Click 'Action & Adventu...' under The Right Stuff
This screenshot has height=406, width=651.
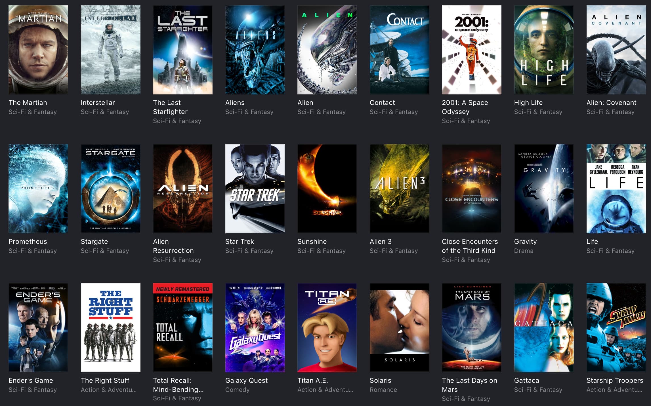point(109,390)
